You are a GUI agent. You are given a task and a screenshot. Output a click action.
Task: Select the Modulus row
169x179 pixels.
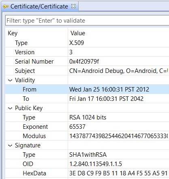[87, 136]
